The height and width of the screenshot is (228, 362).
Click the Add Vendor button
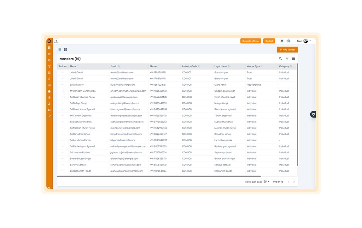(288, 49)
